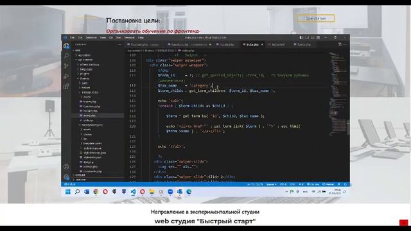
Task: Expand the wp-admin folder chevron
Action: (76, 55)
